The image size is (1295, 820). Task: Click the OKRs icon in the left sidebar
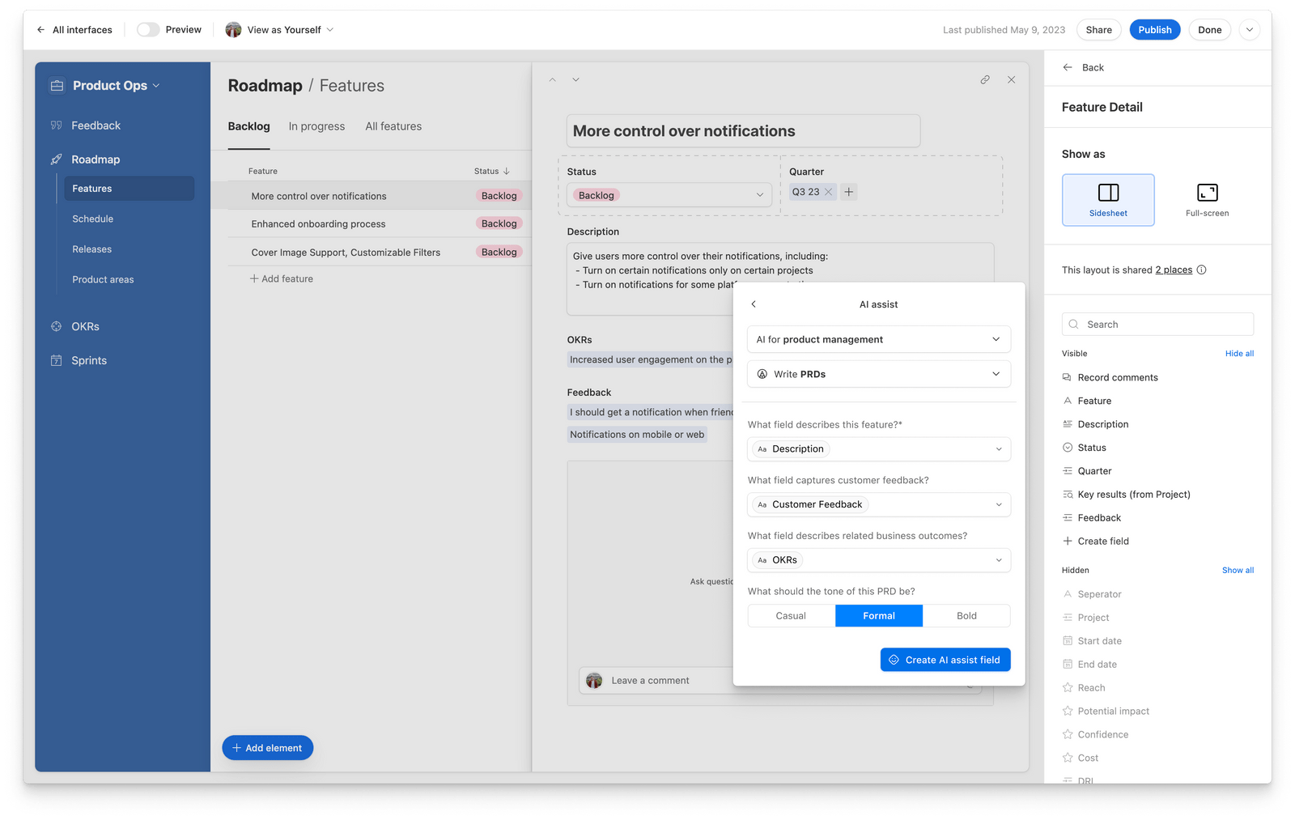pyautogui.click(x=56, y=326)
